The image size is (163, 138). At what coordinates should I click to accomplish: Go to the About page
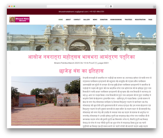click(x=68, y=20)
